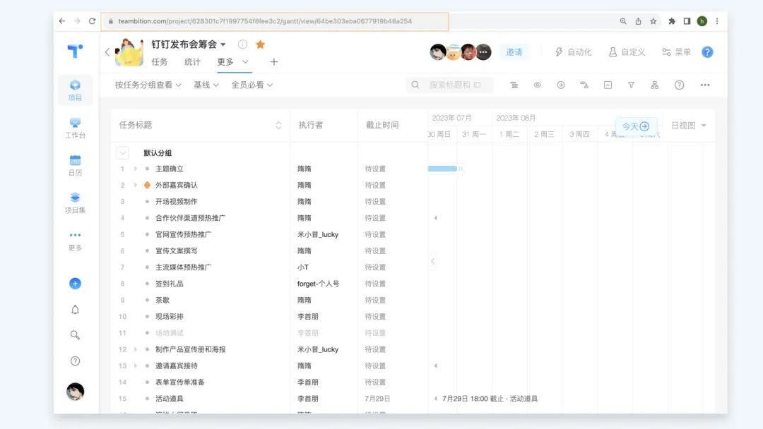763x429 pixels.
Task: Click the blue Gantt bar for 主题确立
Action: coord(442,169)
